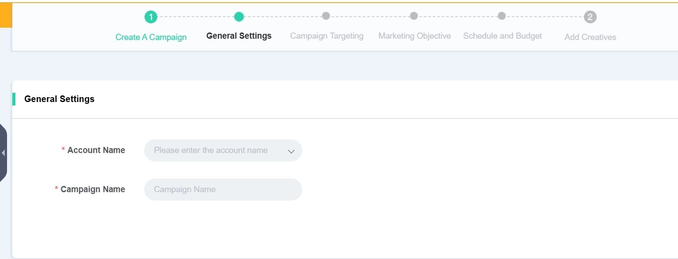Click the numbered step 2 circle
This screenshot has width=678, height=259.
pos(590,17)
